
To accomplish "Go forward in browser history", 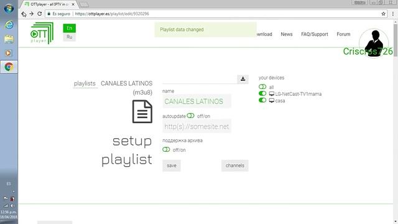I will click(32, 14).
